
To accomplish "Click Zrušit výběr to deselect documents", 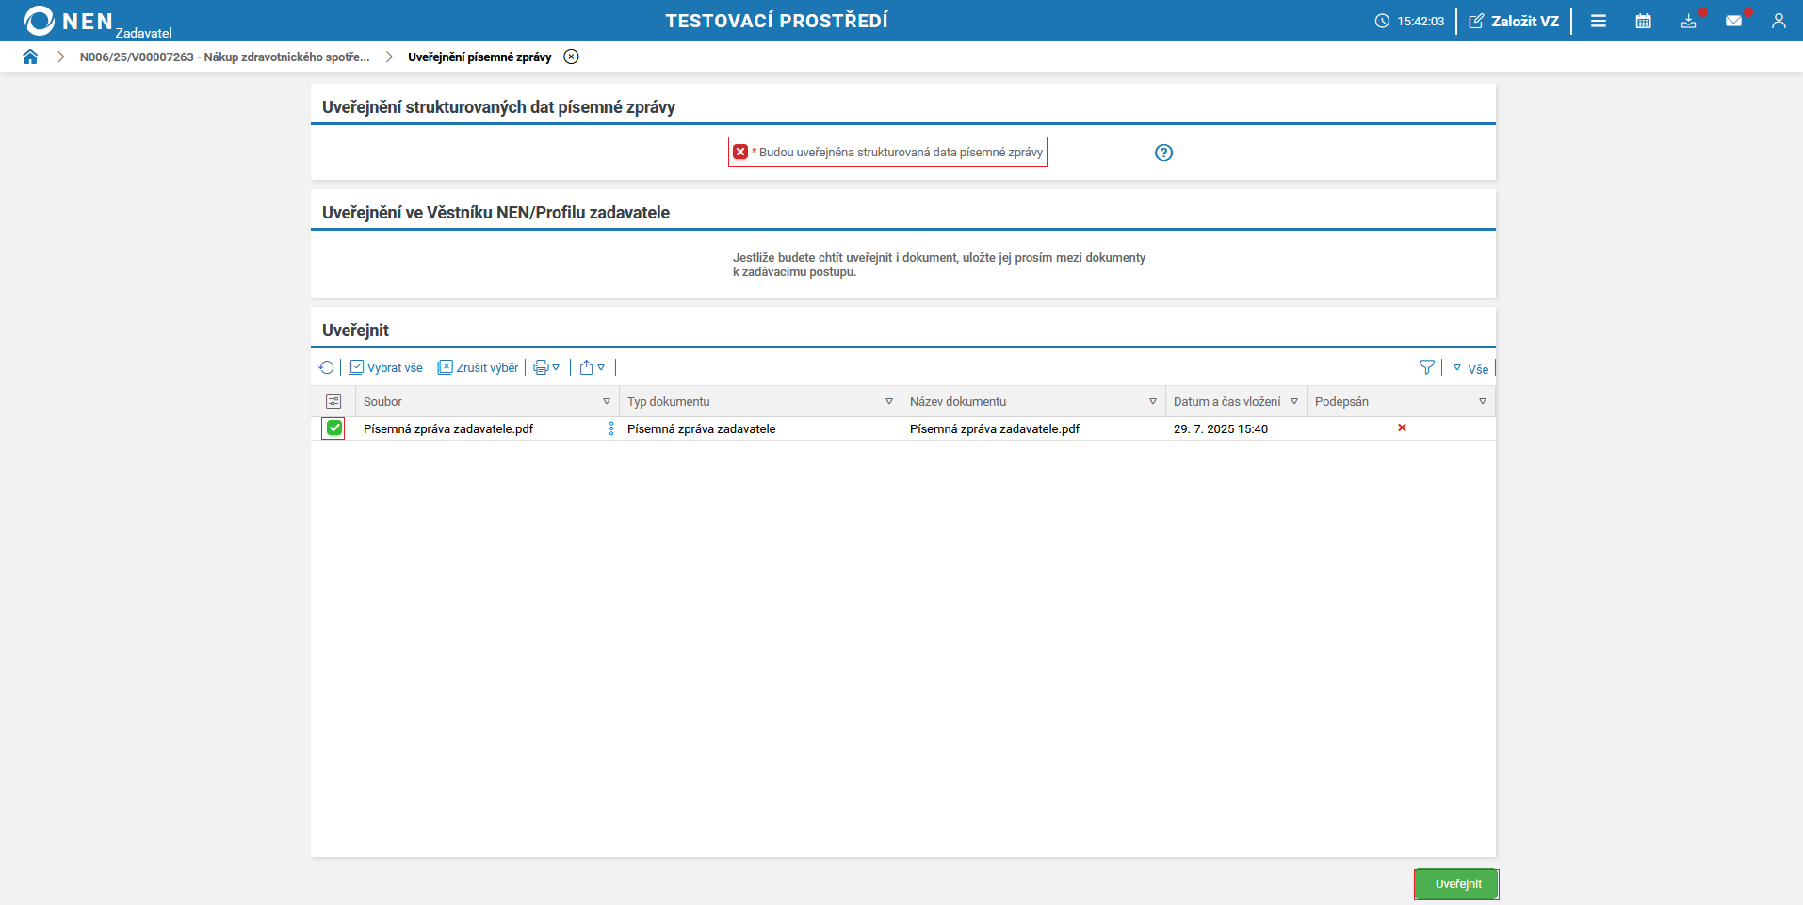I will click(478, 367).
